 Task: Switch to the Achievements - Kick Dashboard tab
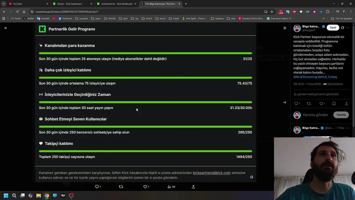tap(116, 4)
